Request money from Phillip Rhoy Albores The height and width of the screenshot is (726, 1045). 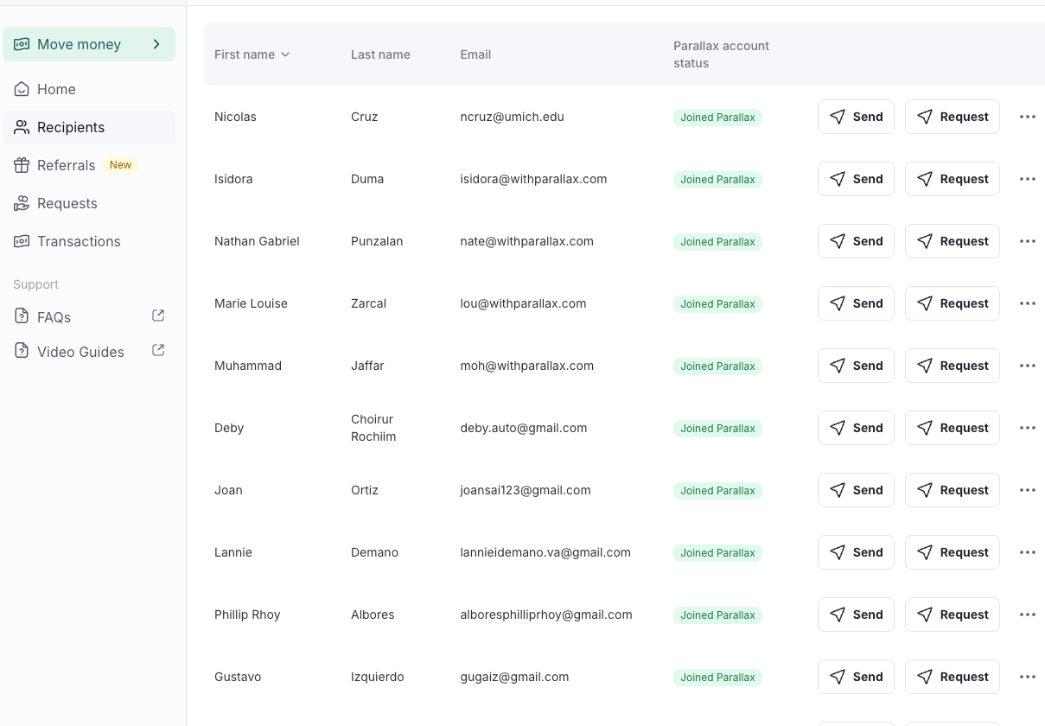(x=952, y=615)
